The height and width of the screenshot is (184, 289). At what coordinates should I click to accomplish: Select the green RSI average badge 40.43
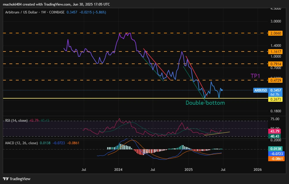coord(275,136)
